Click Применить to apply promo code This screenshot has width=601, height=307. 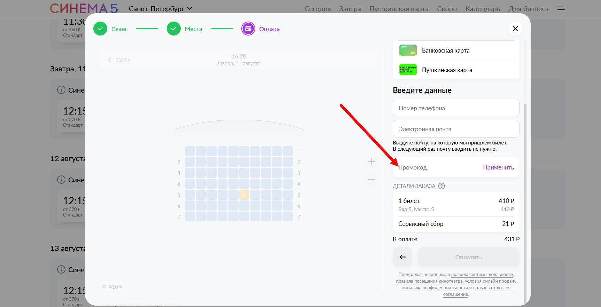click(x=498, y=167)
